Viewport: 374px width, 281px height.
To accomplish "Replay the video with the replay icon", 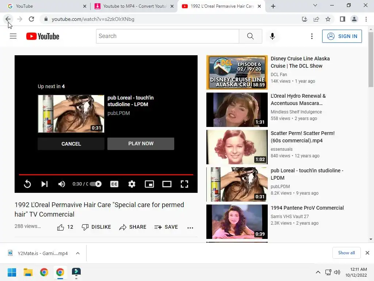I will point(27,184).
